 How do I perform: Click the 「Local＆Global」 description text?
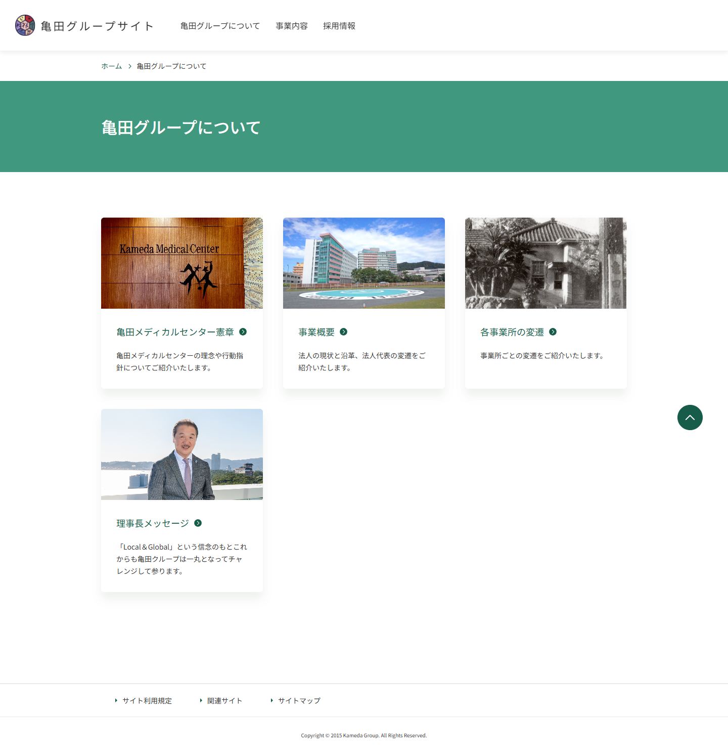[182, 559]
